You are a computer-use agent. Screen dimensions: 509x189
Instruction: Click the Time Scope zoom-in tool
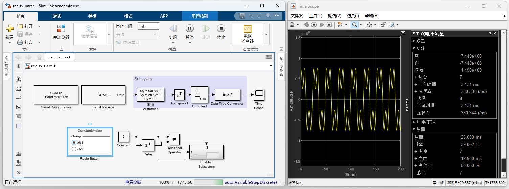(354, 25)
